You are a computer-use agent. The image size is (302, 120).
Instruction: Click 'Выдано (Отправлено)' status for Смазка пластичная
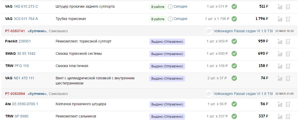pyautogui.click(x=167, y=66)
